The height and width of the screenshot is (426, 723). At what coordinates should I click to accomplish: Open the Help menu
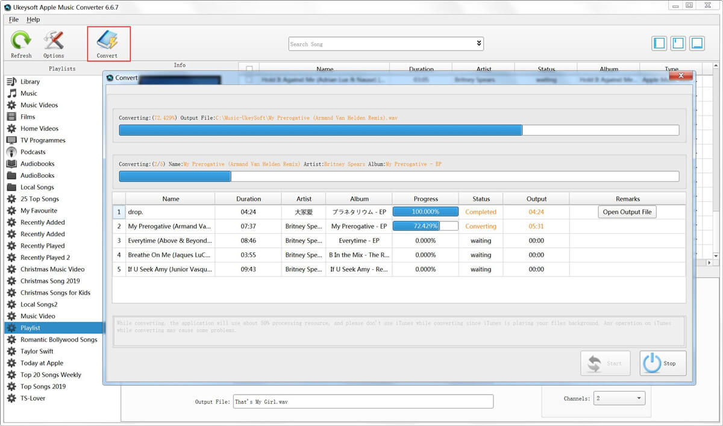pyautogui.click(x=33, y=20)
